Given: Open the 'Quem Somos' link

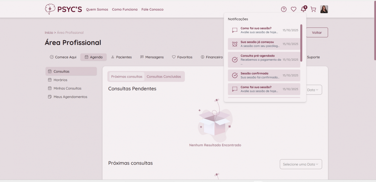Looking at the screenshot, I should pyautogui.click(x=97, y=9).
